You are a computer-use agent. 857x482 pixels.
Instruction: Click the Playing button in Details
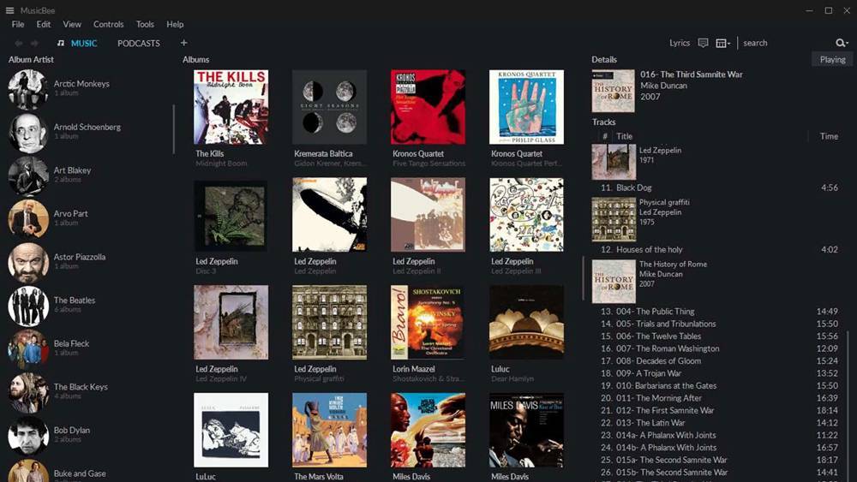(x=832, y=59)
